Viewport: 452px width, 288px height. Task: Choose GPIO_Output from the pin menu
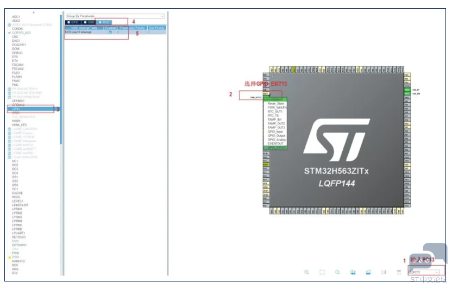pos(275,136)
